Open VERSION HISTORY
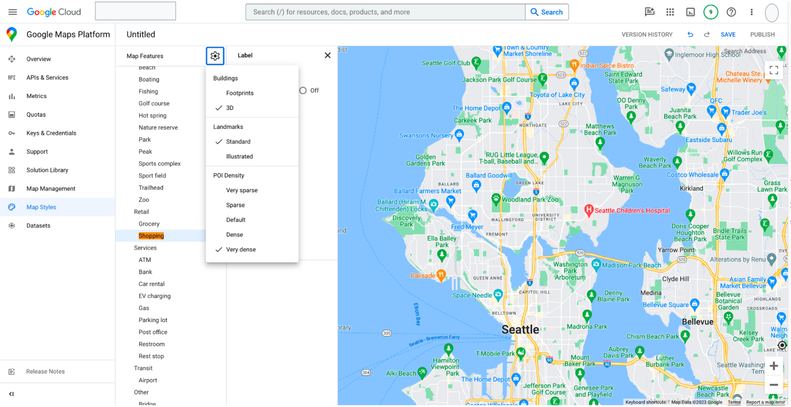The width and height of the screenshot is (791, 407). [x=647, y=35]
